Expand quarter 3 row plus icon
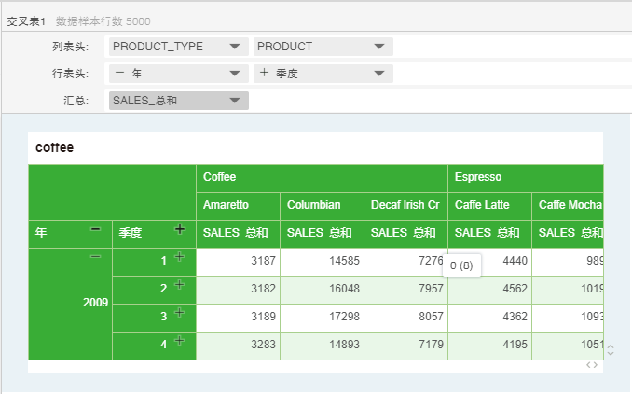This screenshot has height=394, width=632. point(180,313)
